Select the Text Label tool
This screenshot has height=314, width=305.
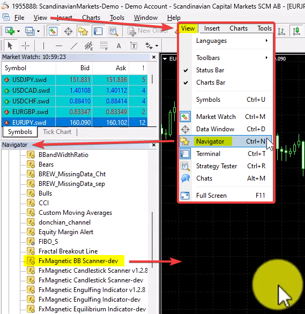[x=134, y=46]
